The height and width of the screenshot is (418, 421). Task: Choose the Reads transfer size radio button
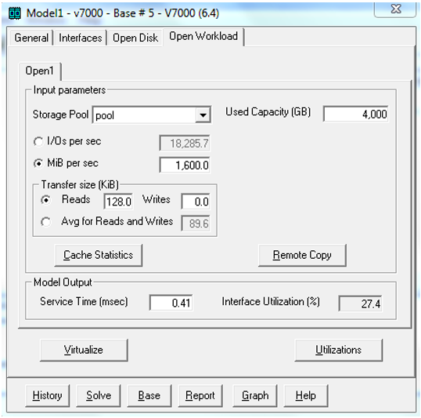[46, 200]
